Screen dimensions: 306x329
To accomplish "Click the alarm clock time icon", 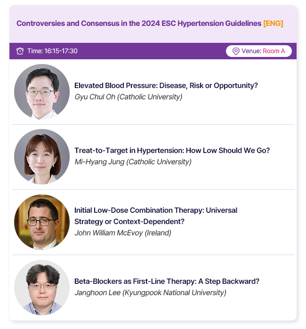I will click(x=20, y=51).
